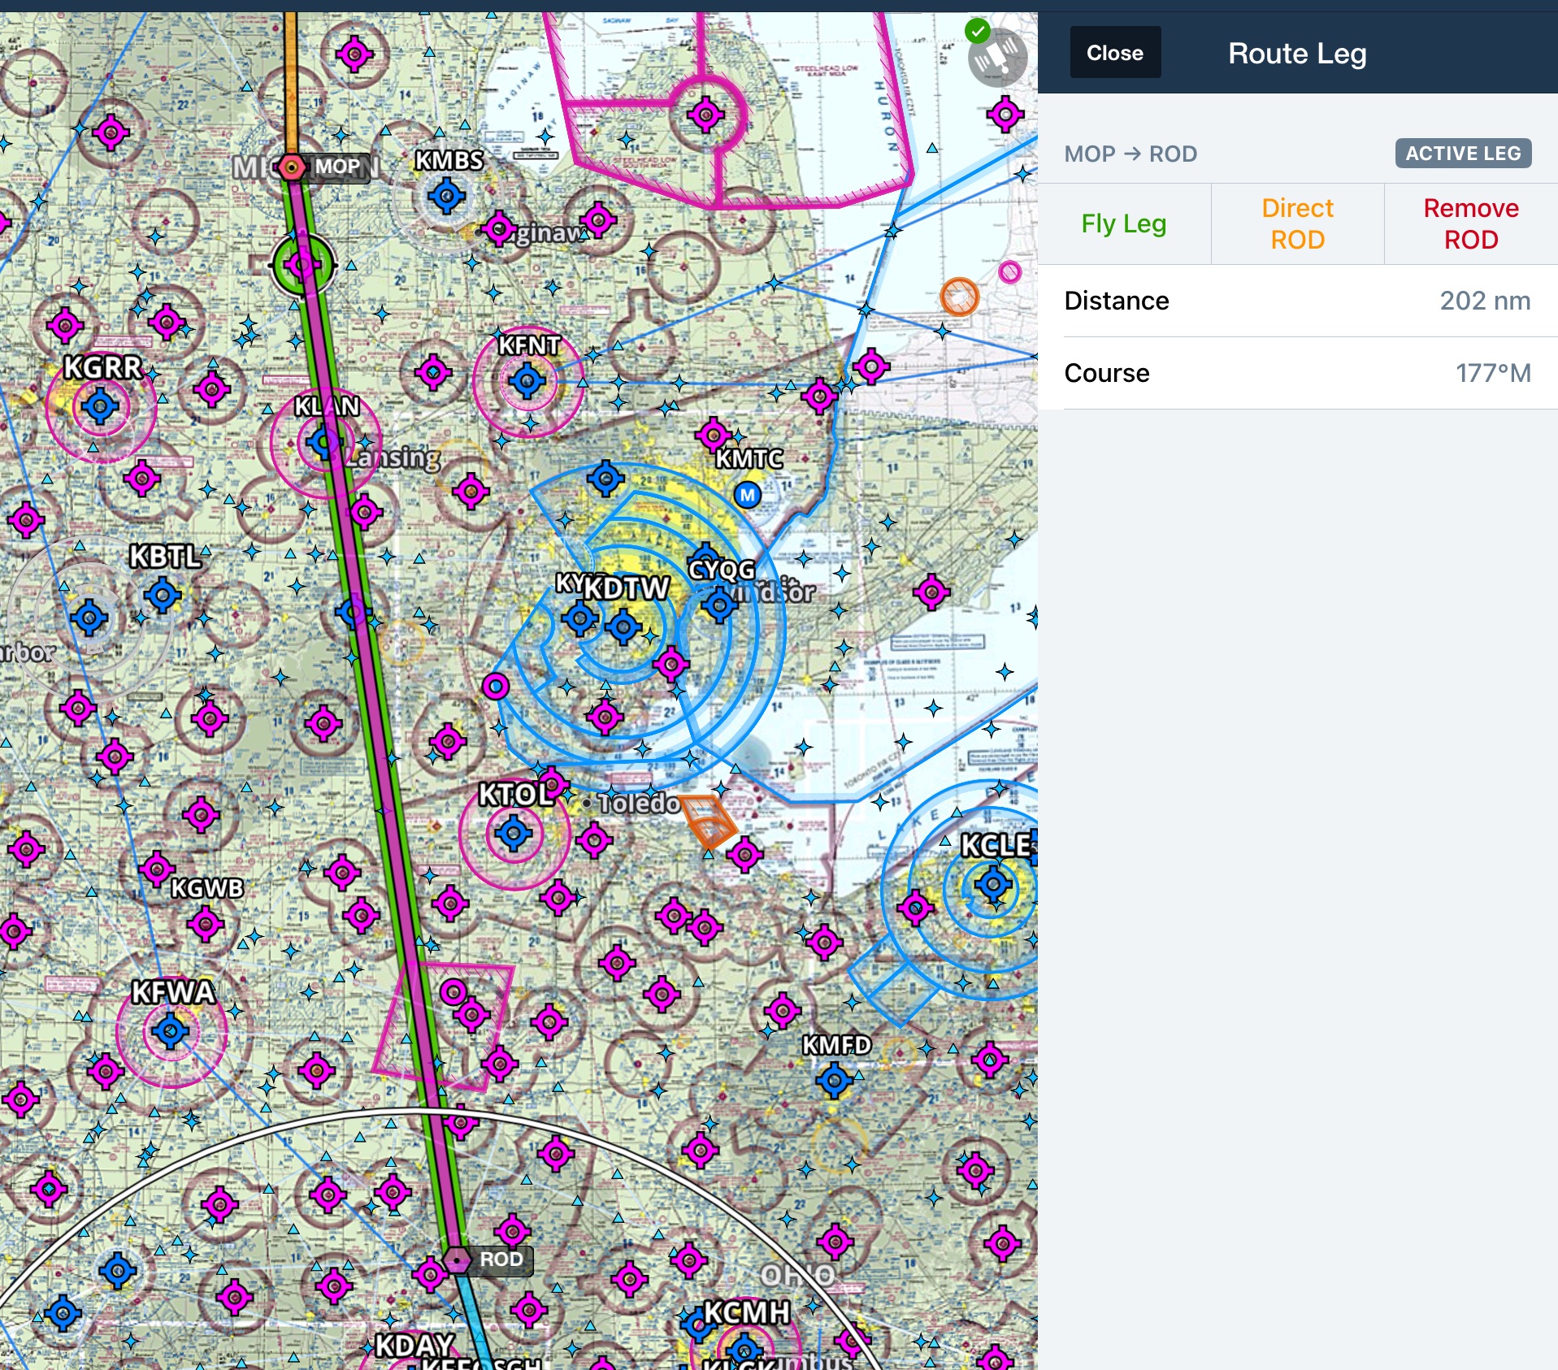Tap the KCLE airport symbol

993,883
